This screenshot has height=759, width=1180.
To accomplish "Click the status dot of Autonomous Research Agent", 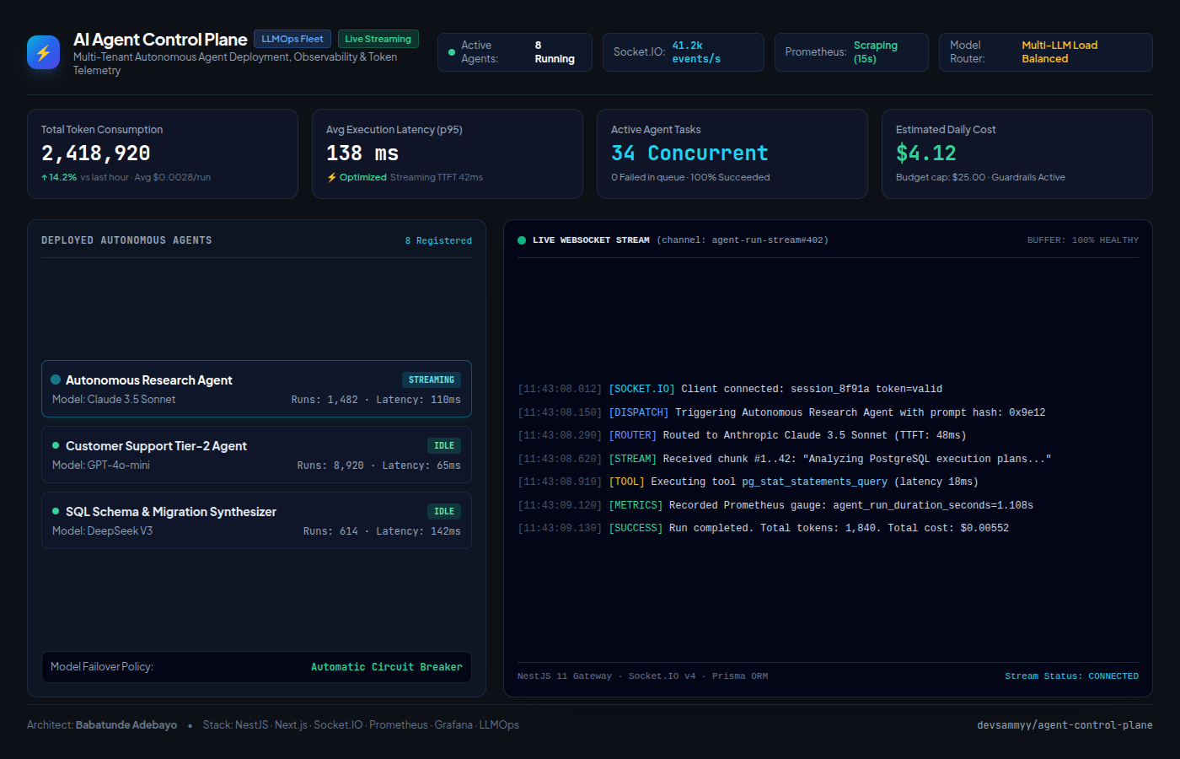I will point(56,379).
